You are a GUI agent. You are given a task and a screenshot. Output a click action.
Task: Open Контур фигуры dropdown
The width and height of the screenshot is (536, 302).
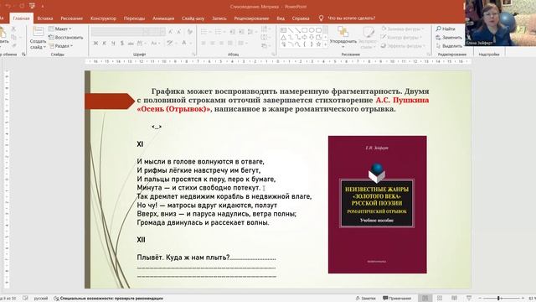point(402,37)
